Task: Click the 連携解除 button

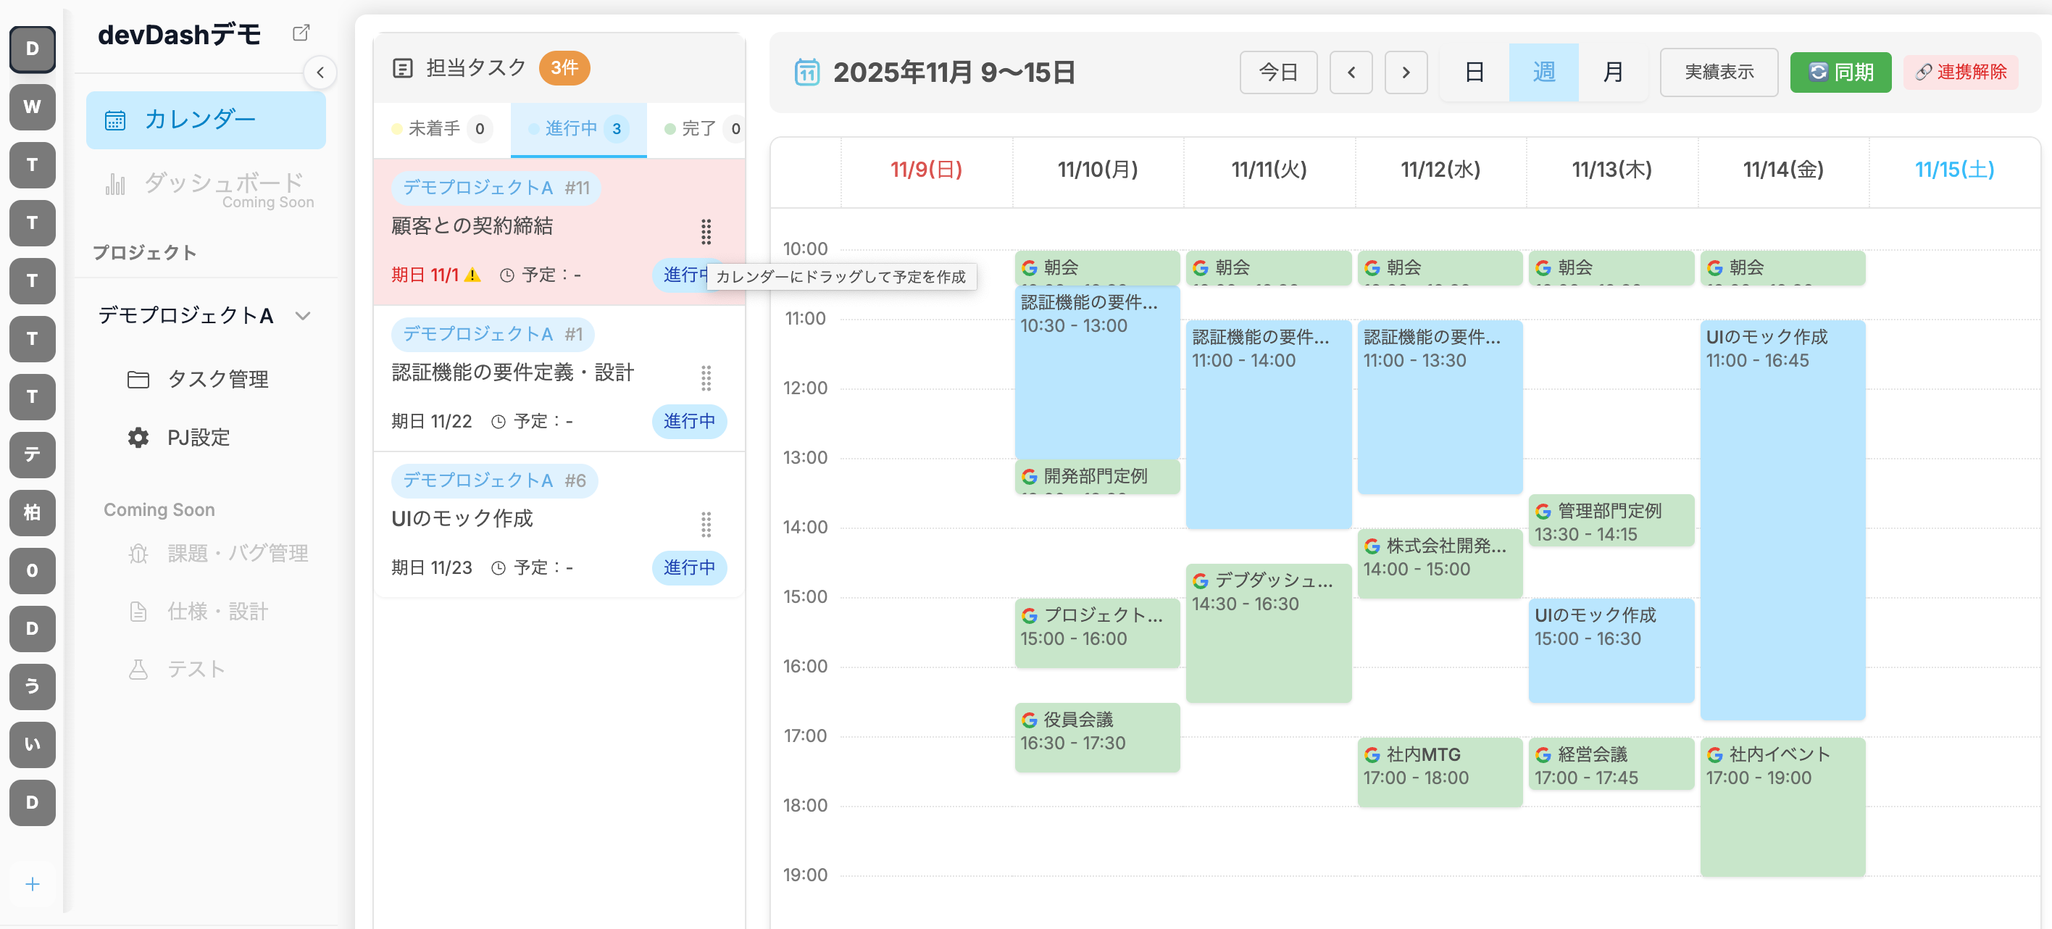Action: click(x=1961, y=72)
